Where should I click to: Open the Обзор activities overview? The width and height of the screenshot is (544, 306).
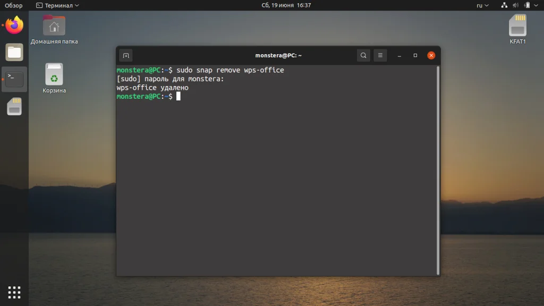click(x=13, y=5)
